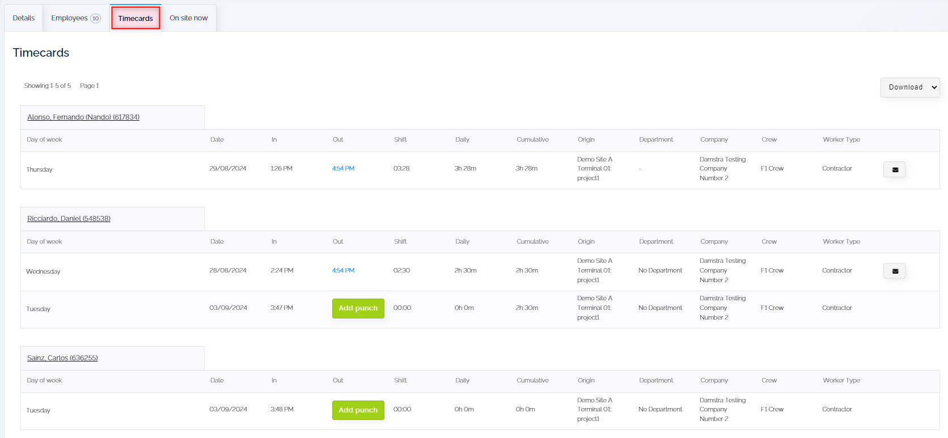Click the envelope icon in Alonso's Thursday row

coord(894,169)
